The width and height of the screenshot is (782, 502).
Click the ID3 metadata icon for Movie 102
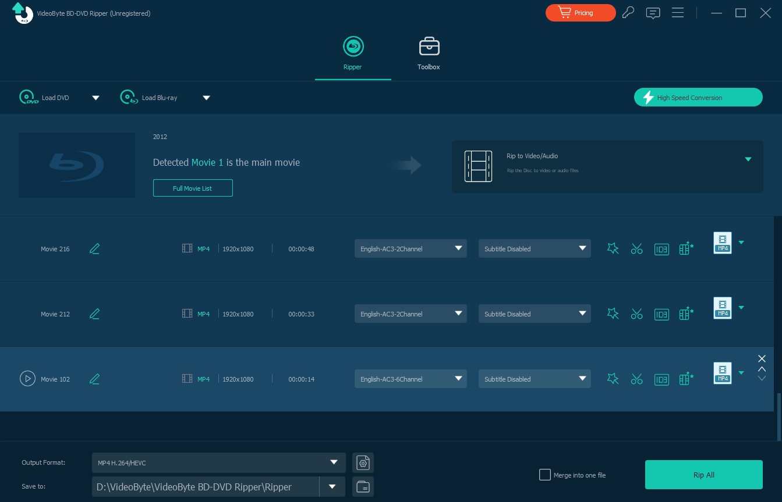[661, 379]
